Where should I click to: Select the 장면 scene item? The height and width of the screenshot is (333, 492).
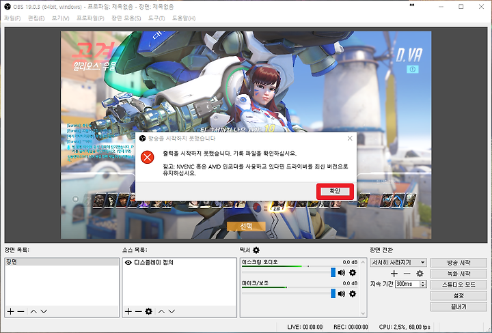[x=61, y=262]
